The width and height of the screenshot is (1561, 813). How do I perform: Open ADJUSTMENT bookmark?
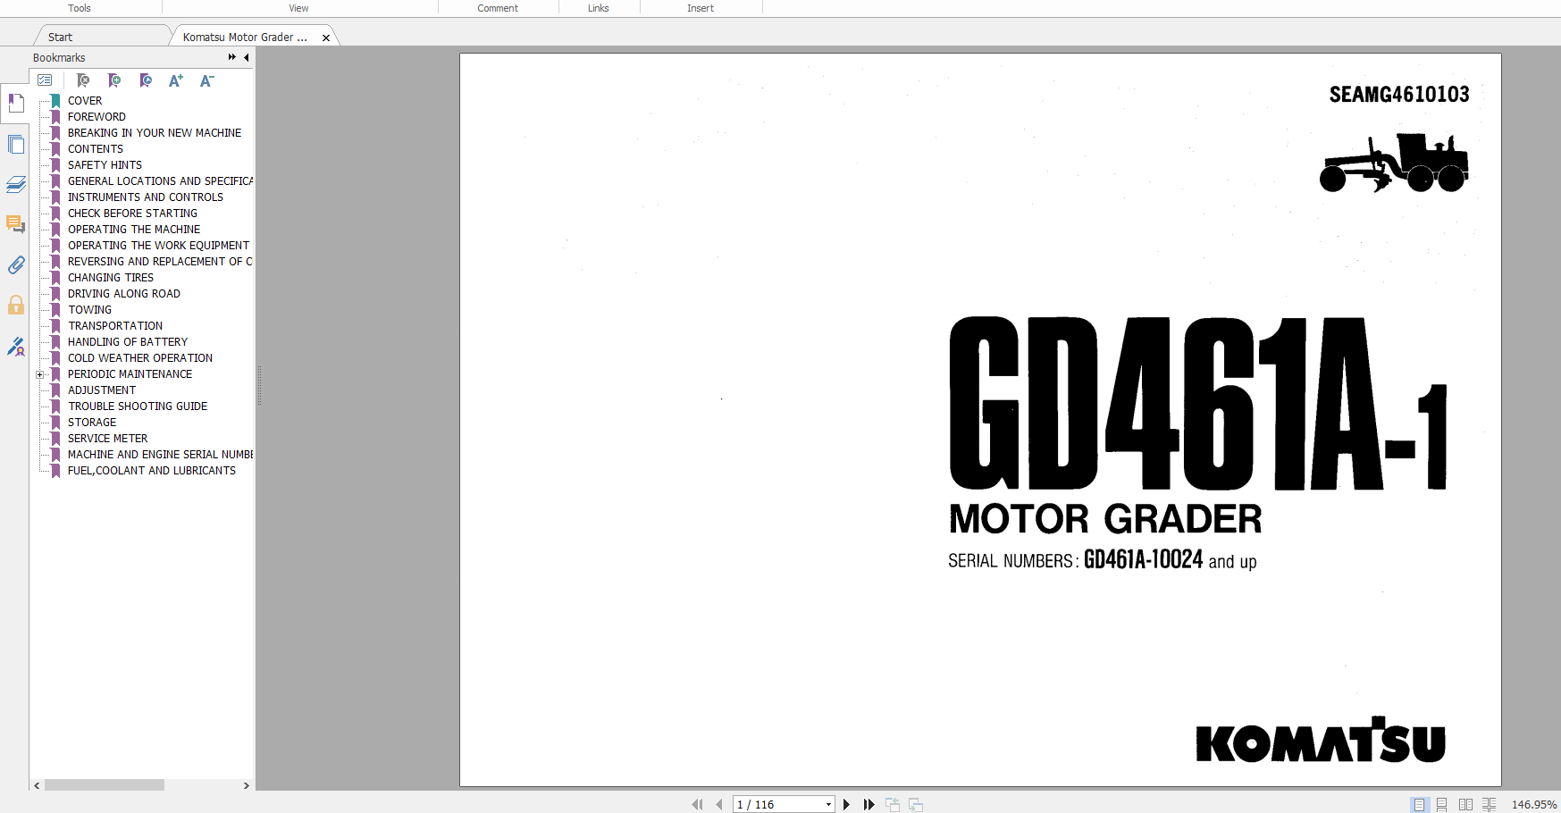tap(102, 390)
